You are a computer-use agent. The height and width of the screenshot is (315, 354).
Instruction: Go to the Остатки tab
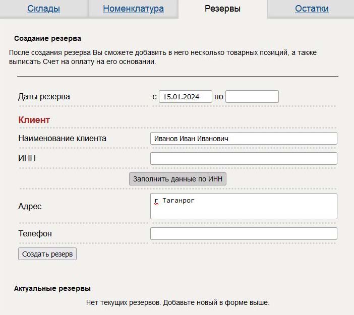(312, 9)
